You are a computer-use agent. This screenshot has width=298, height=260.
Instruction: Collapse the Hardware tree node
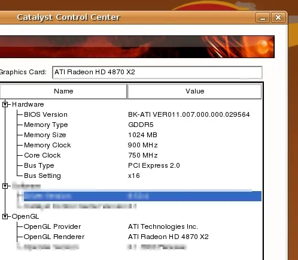point(5,104)
